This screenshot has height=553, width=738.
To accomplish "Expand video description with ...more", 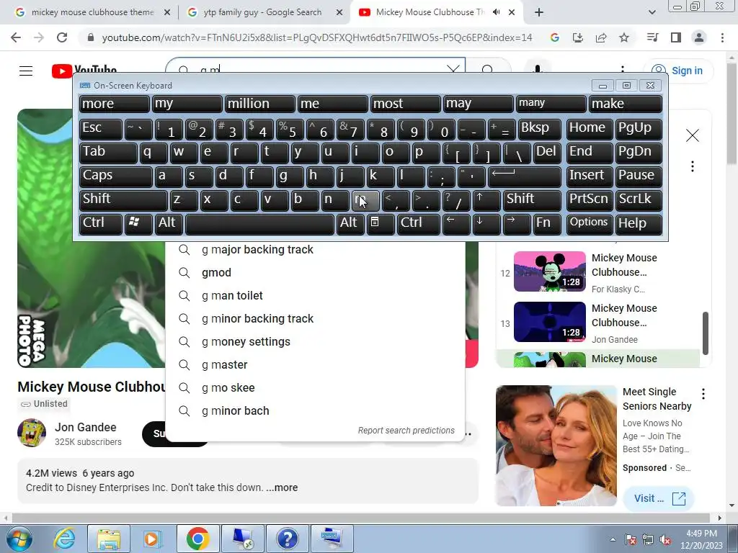I will tap(282, 487).
